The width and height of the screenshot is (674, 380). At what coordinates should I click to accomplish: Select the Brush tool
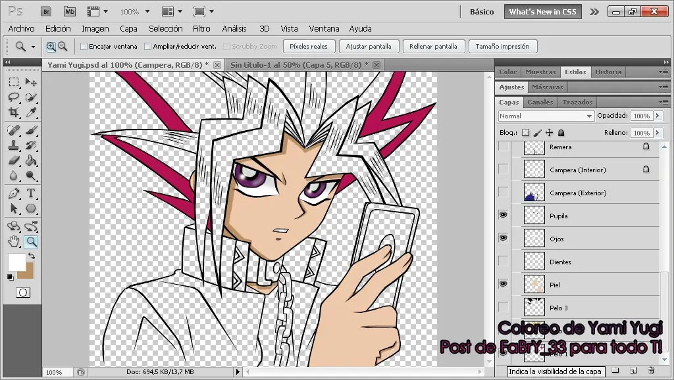coord(32,130)
